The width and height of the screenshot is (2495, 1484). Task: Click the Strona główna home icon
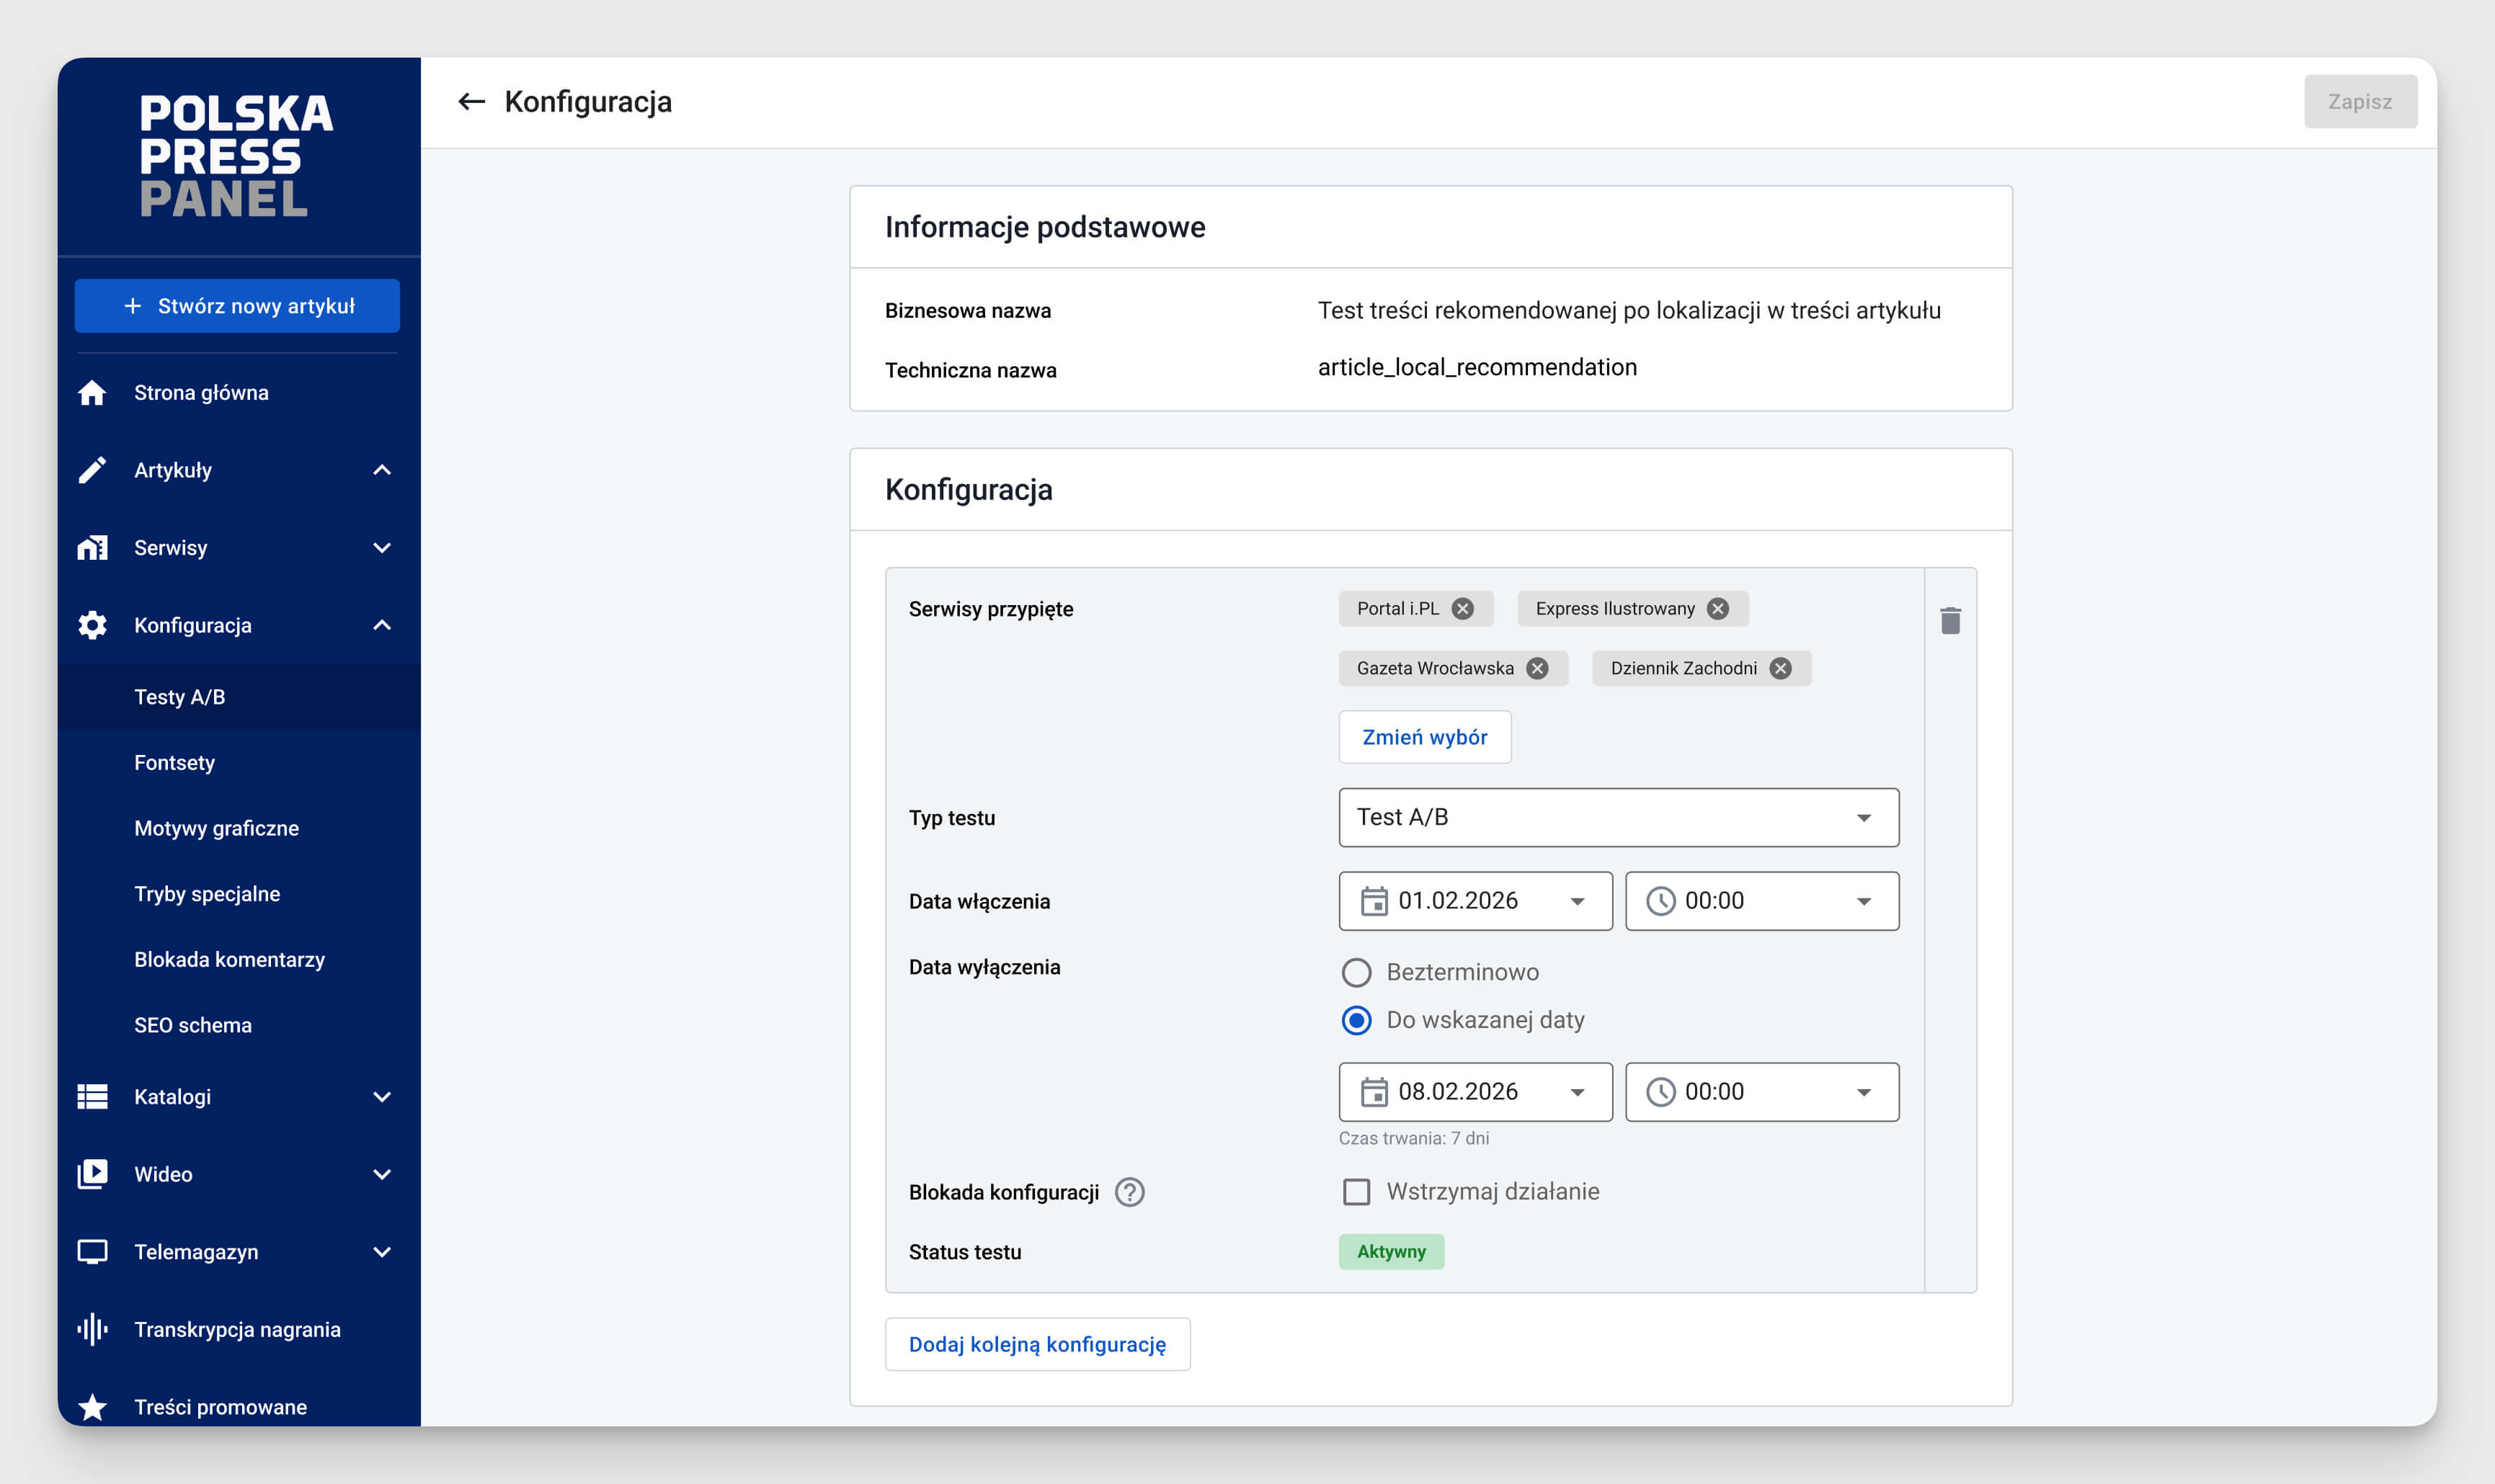pos(92,393)
